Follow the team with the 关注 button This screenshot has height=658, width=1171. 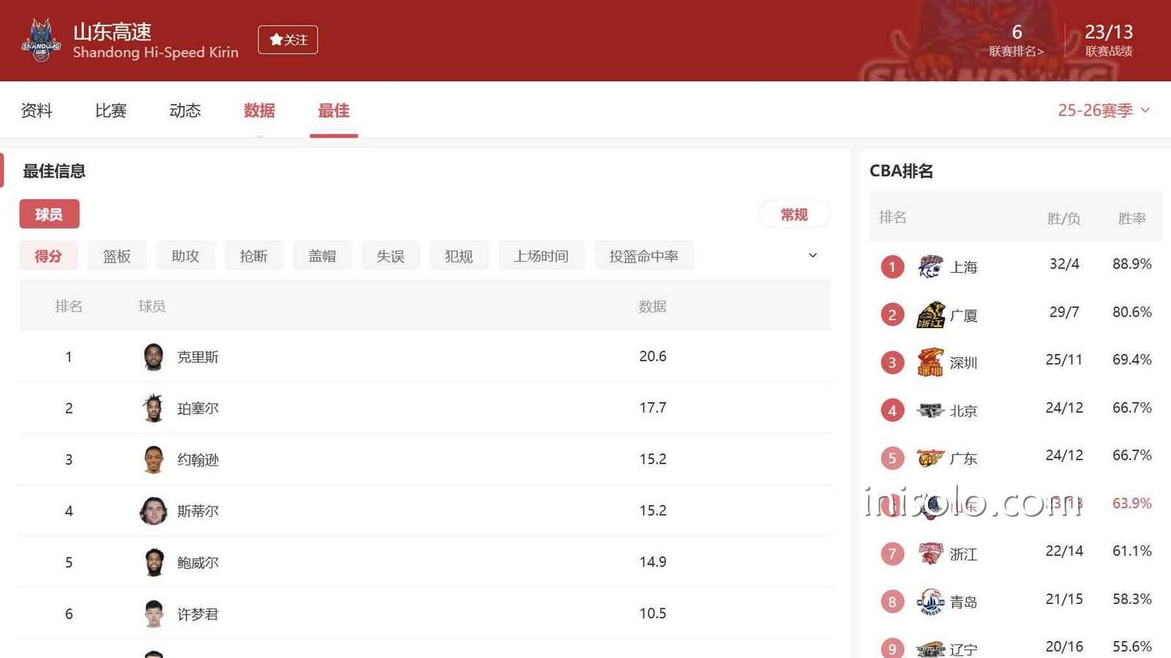pos(288,39)
